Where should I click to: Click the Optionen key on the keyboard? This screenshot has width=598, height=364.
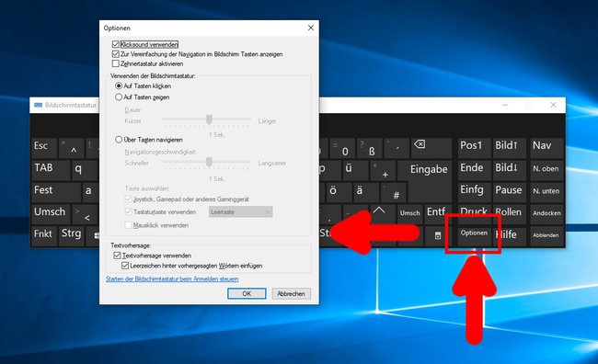tap(474, 233)
